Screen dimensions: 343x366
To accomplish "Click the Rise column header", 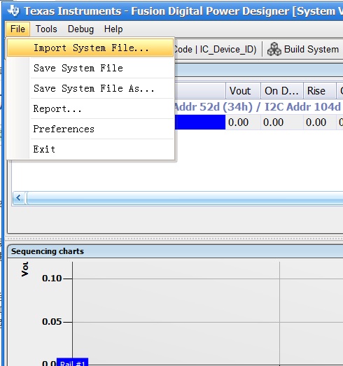I will click(320, 90).
